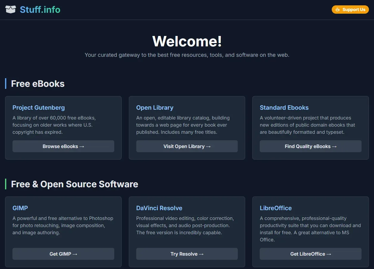Click the Visit Open Library button
The height and width of the screenshot is (269, 374).
coord(187,146)
